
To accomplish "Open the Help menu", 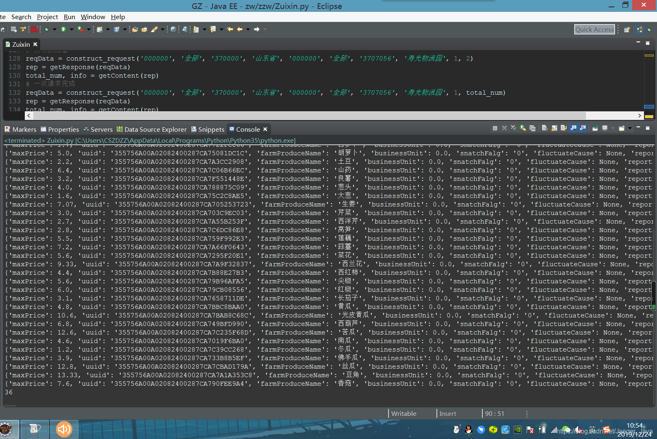I will click(x=118, y=17).
